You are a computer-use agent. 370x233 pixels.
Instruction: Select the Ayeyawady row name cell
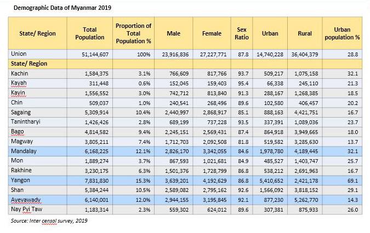coord(26,200)
